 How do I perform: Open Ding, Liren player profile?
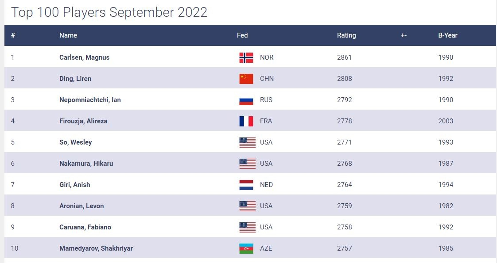click(x=75, y=79)
